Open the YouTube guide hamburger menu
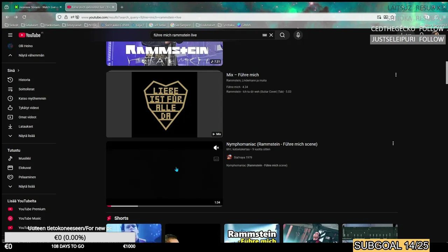Viewport: 448px width, 252px height. pos(10,35)
